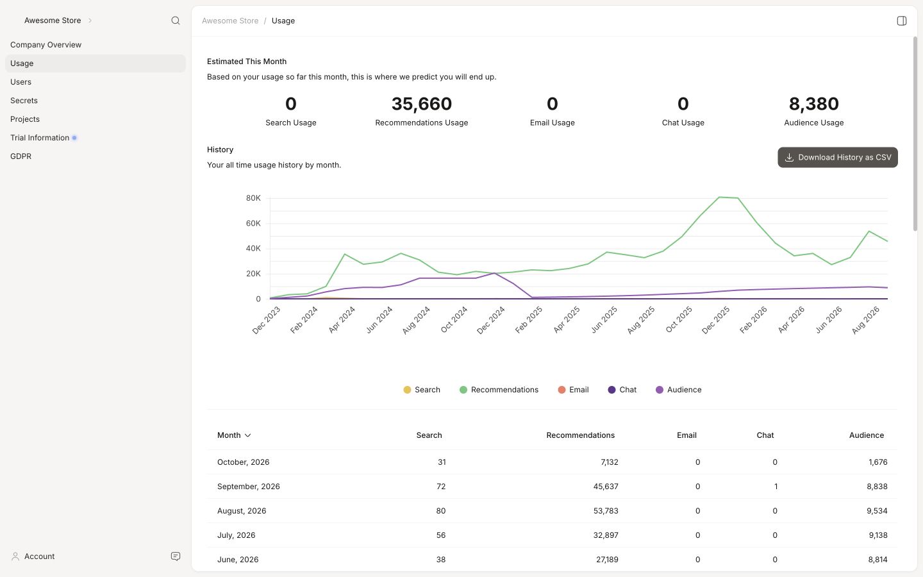The height and width of the screenshot is (577, 923).
Task: Open the Account link at bottom
Action: pyautogui.click(x=39, y=556)
